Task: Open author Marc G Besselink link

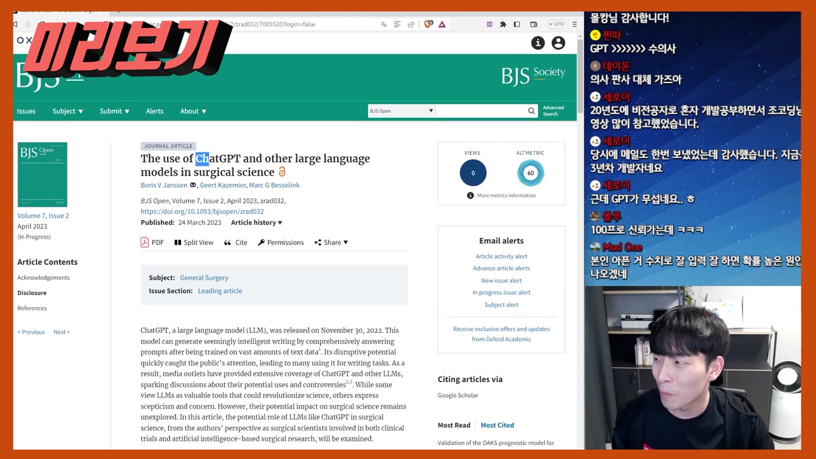Action: point(274,185)
